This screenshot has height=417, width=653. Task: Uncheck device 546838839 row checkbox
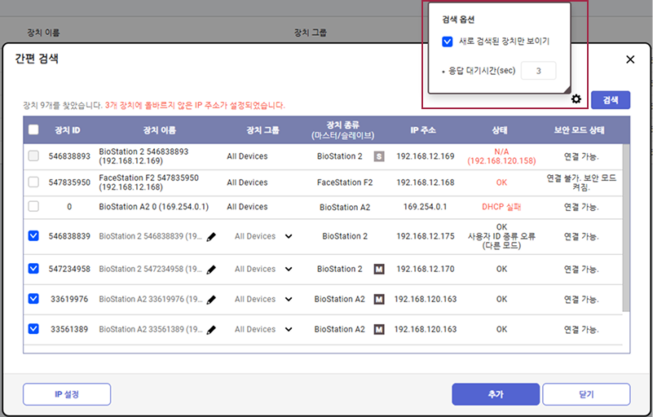pos(33,236)
